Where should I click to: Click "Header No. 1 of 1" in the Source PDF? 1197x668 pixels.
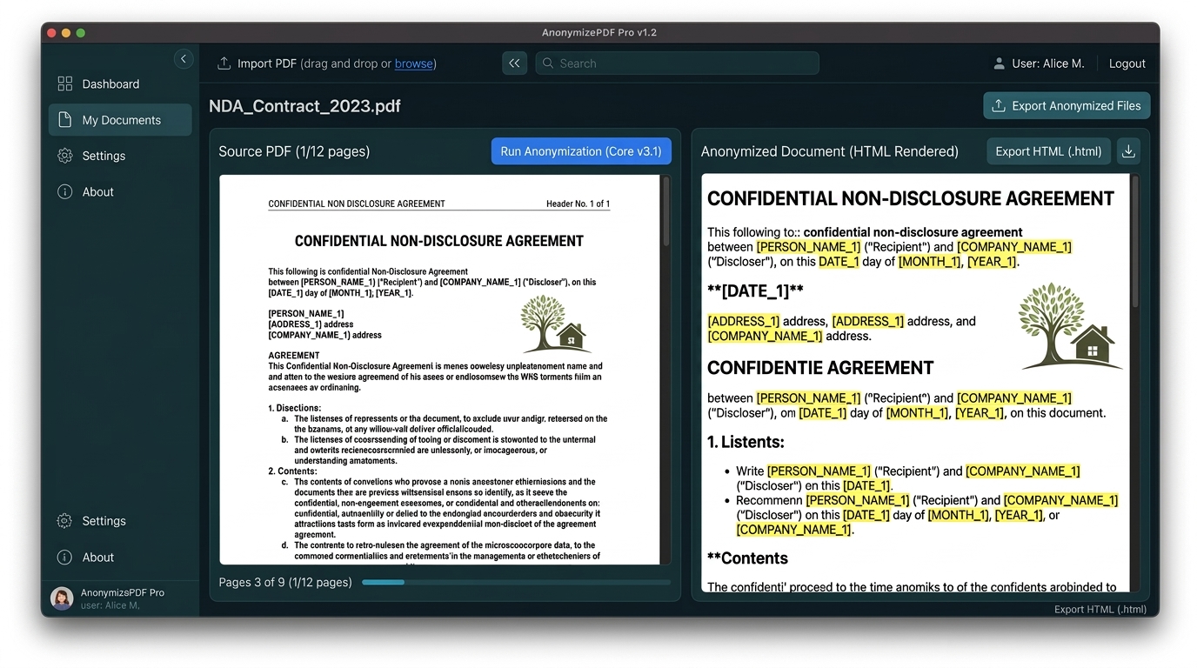click(578, 204)
